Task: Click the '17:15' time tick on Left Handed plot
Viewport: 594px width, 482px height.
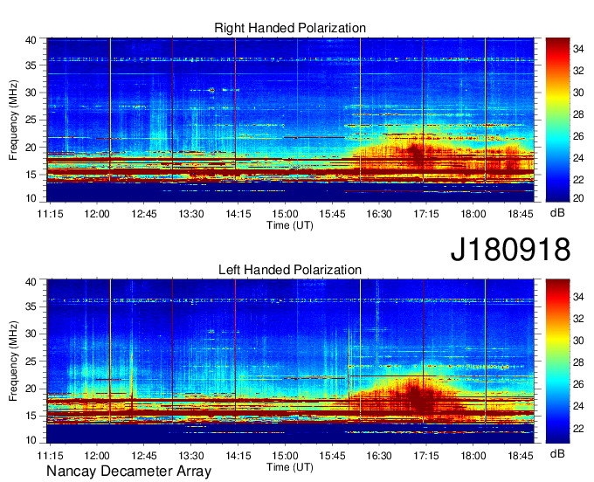Action: click(x=426, y=456)
